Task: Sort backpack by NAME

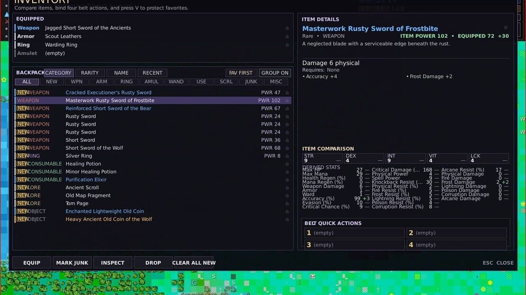Action: point(121,73)
